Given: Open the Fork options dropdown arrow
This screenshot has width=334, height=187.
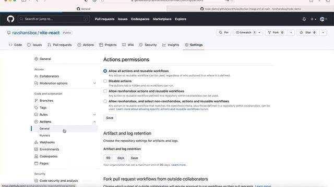Looking at the screenshot, I should click(291, 33).
